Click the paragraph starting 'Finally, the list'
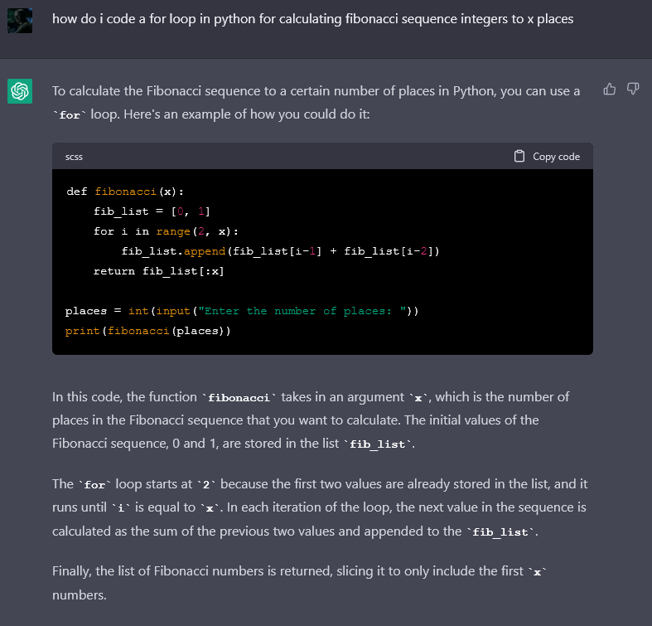The height and width of the screenshot is (626, 652). [299, 583]
